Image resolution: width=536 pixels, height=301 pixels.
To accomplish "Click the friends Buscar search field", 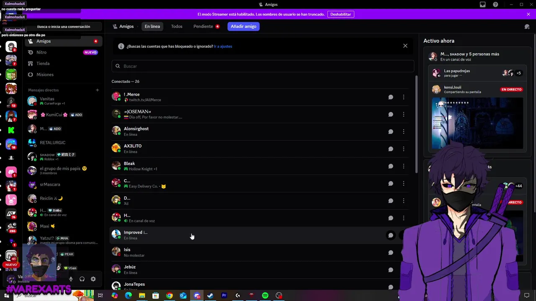I will pyautogui.click(x=263, y=66).
